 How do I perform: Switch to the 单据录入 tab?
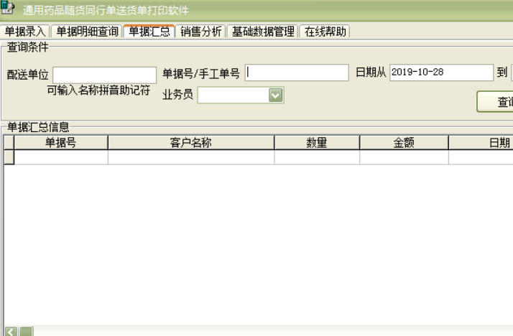click(x=25, y=32)
